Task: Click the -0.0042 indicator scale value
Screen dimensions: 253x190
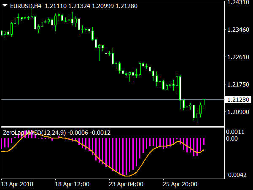Action: (237, 175)
